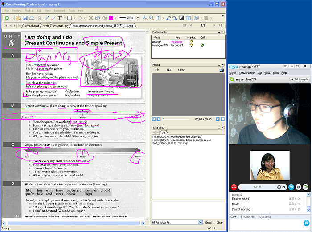Click the document horizontal scrollbar
Image resolution: width=312 pixels, height=232 pixels.
tap(74, 223)
